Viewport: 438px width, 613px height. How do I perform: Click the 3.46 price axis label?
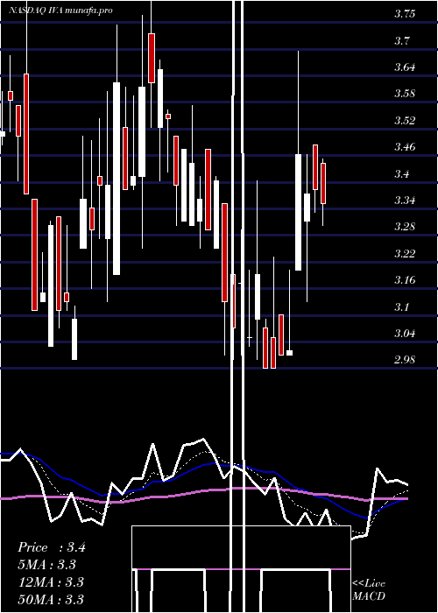click(x=405, y=147)
